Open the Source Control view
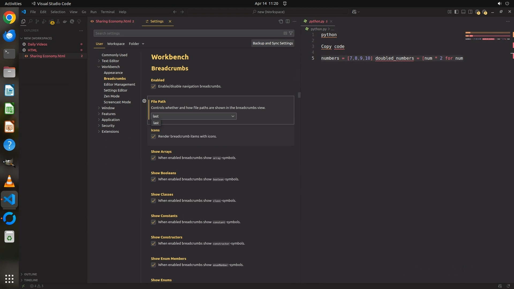The image size is (514, 289). pyautogui.click(x=37, y=21)
